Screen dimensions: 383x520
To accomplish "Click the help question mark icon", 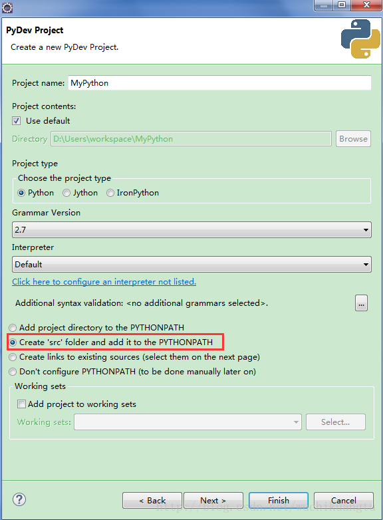I will click(19, 499).
